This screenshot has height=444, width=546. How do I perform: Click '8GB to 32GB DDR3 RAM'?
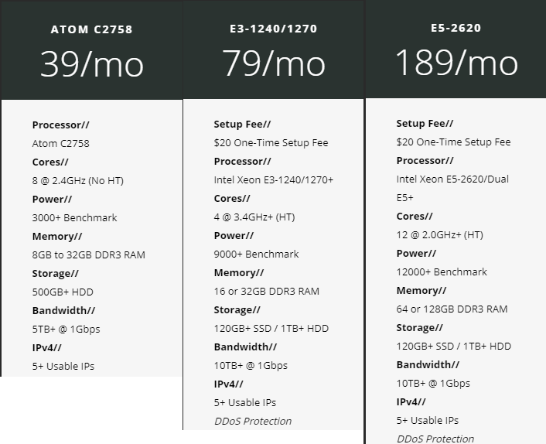[88, 254]
